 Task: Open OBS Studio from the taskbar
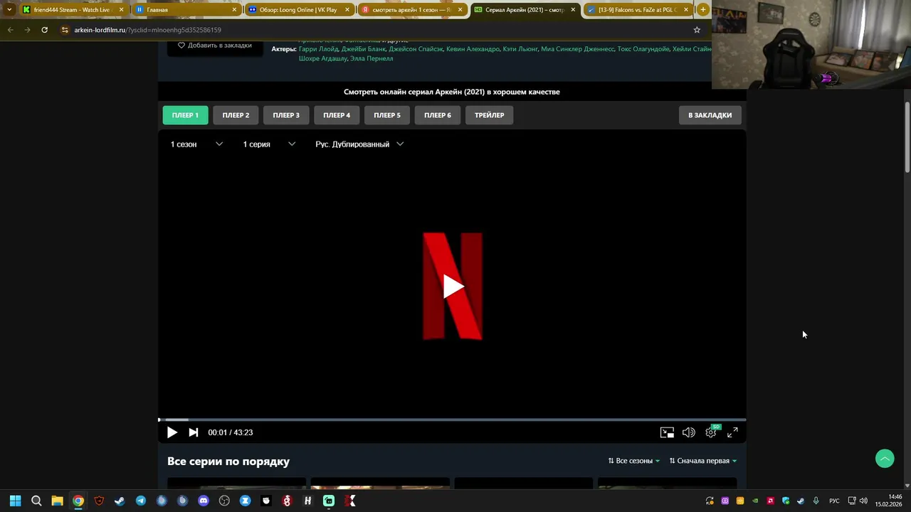click(x=224, y=501)
